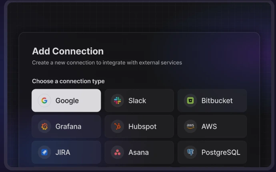Choose the 'Slack' connection type label
This screenshot has height=172, width=276.
click(x=137, y=100)
